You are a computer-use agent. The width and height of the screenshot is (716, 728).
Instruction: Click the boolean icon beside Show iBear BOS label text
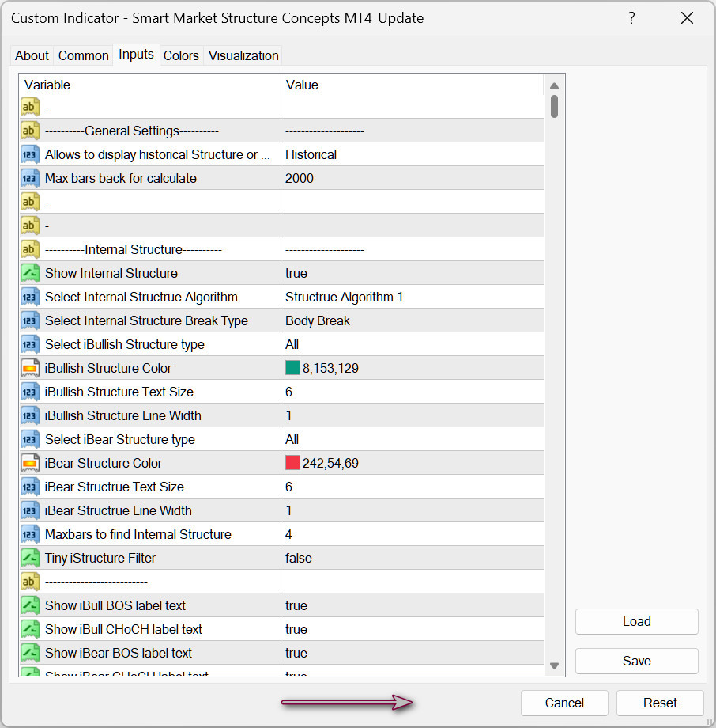30,653
